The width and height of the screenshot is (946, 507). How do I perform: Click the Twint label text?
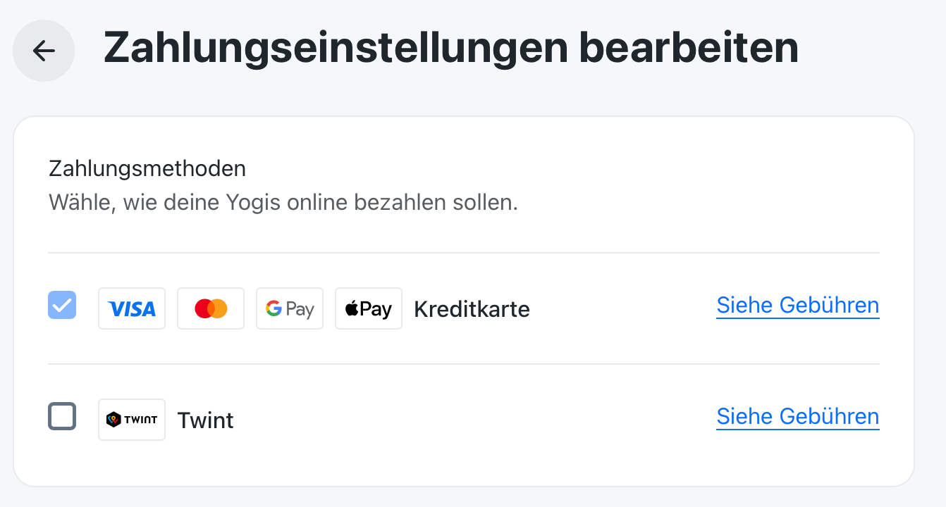(205, 420)
